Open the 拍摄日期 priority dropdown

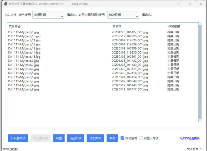point(48,15)
